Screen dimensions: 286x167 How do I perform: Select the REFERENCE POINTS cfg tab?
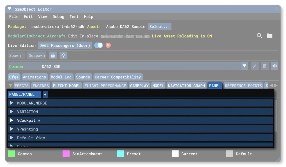pyautogui.click(x=243, y=85)
